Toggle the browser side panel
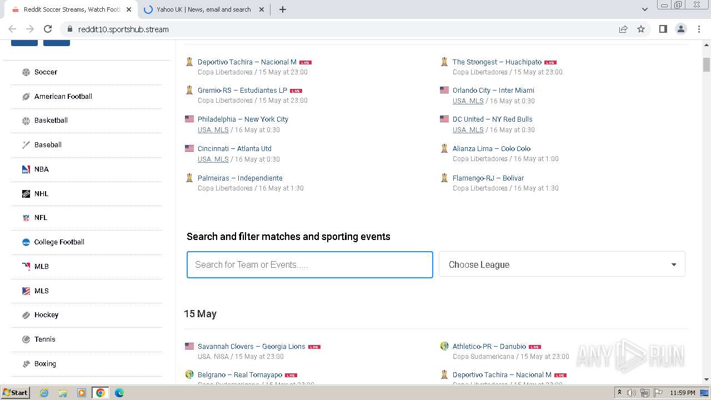Screen dimensions: 711x400 [663, 29]
